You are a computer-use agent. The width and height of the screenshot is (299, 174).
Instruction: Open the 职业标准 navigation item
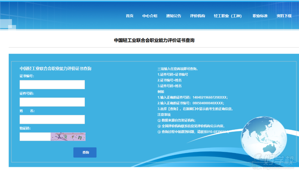pos(260,16)
